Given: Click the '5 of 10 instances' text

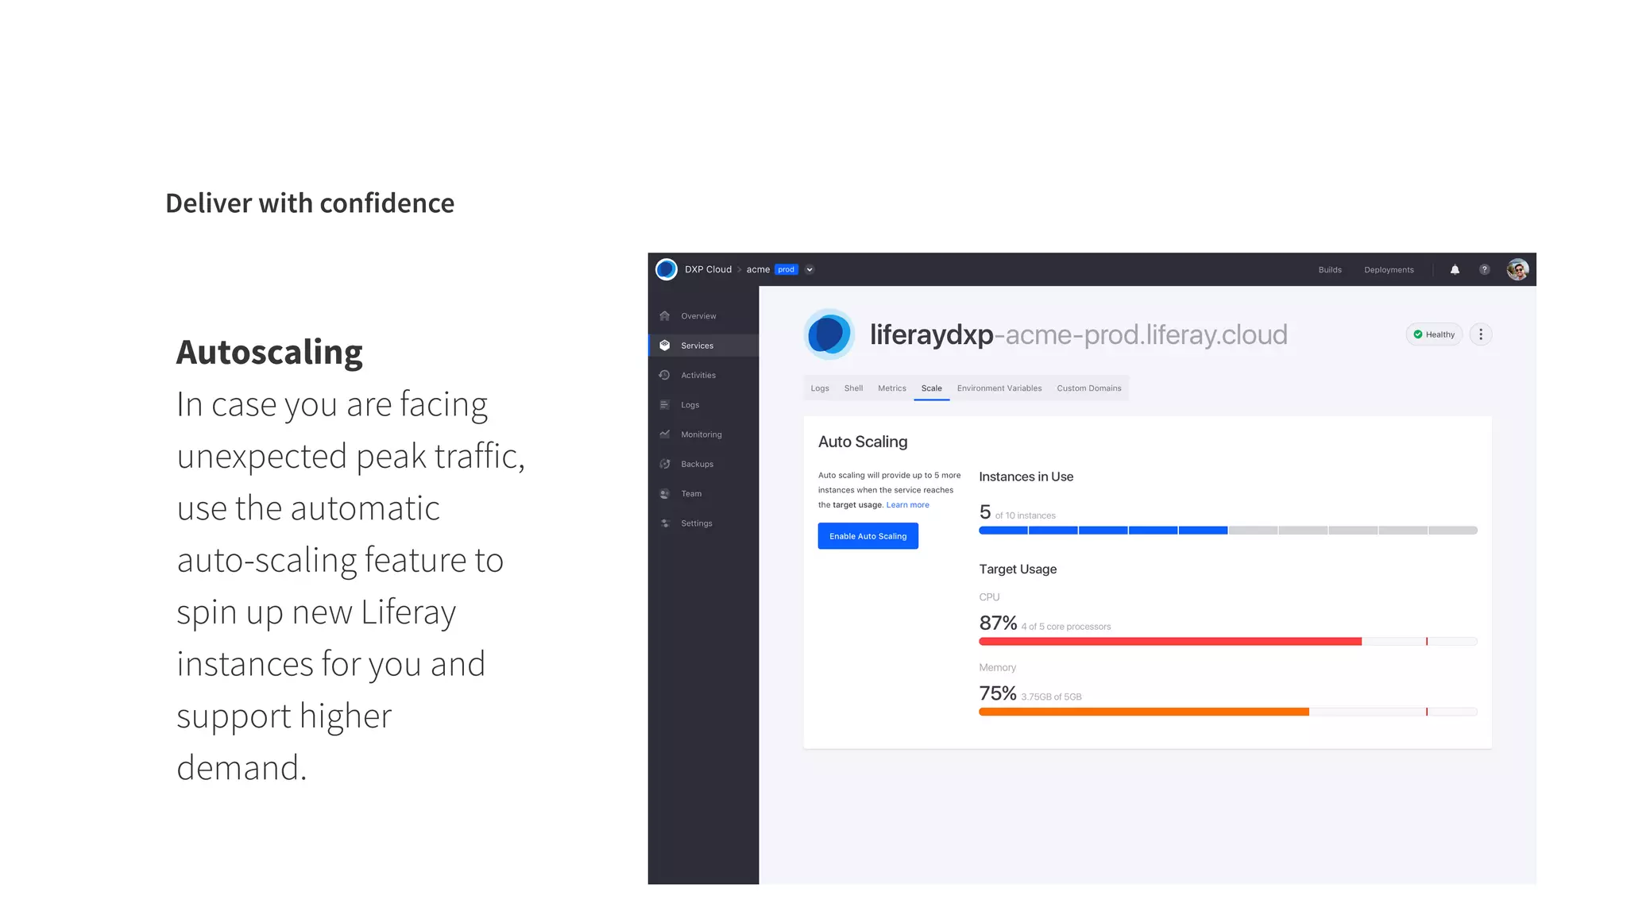Looking at the screenshot, I should pos(1018,513).
